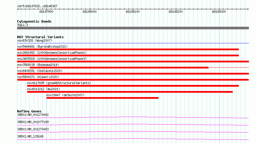The image size is (257, 143).
Task: Click the nsv5904371 (Almarri2020) label
Action: point(38,77)
